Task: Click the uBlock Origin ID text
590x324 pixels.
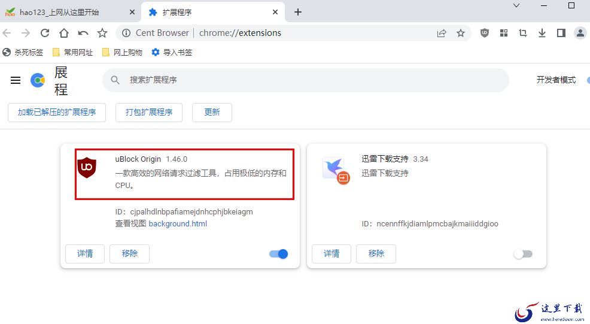Action: click(x=184, y=212)
